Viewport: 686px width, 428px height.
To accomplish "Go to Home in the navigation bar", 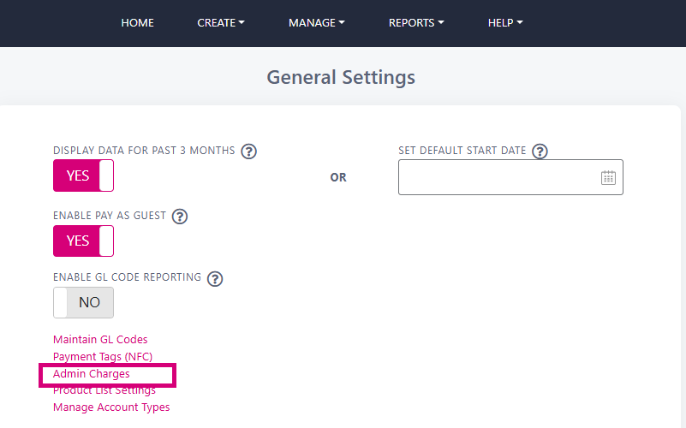I will pyautogui.click(x=137, y=23).
